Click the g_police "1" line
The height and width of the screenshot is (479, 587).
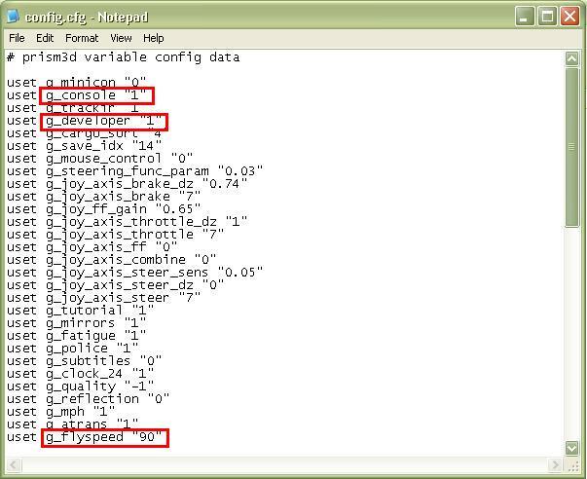click(73, 349)
